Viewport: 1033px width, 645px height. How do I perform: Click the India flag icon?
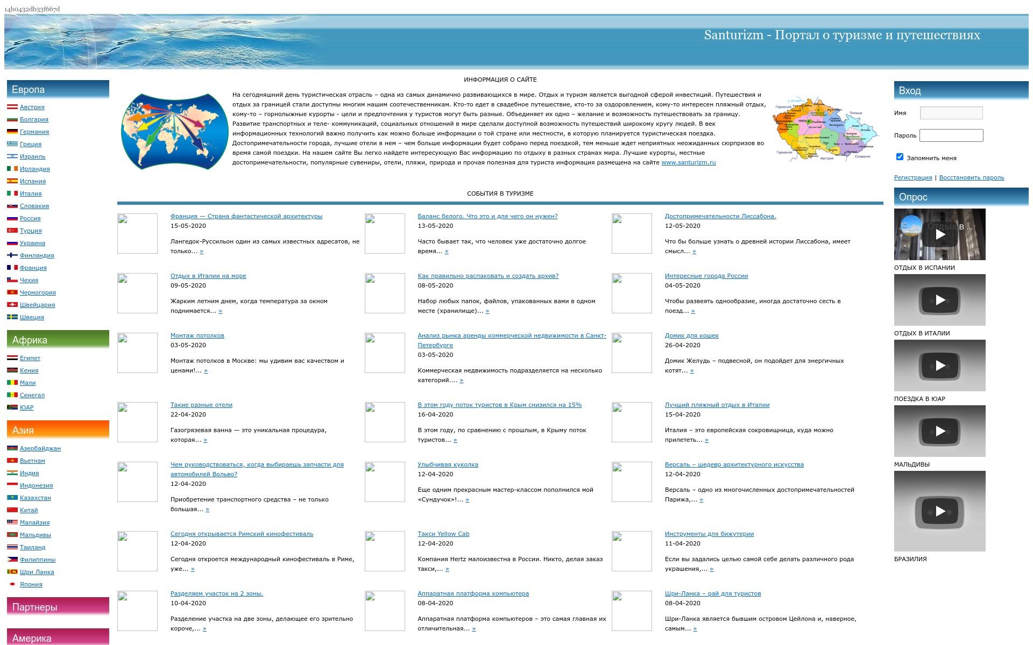point(12,473)
